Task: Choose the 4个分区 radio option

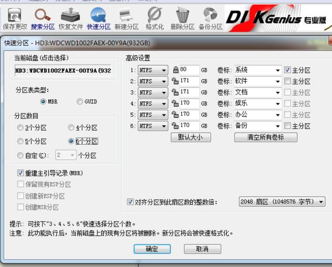Action: tap(71, 128)
